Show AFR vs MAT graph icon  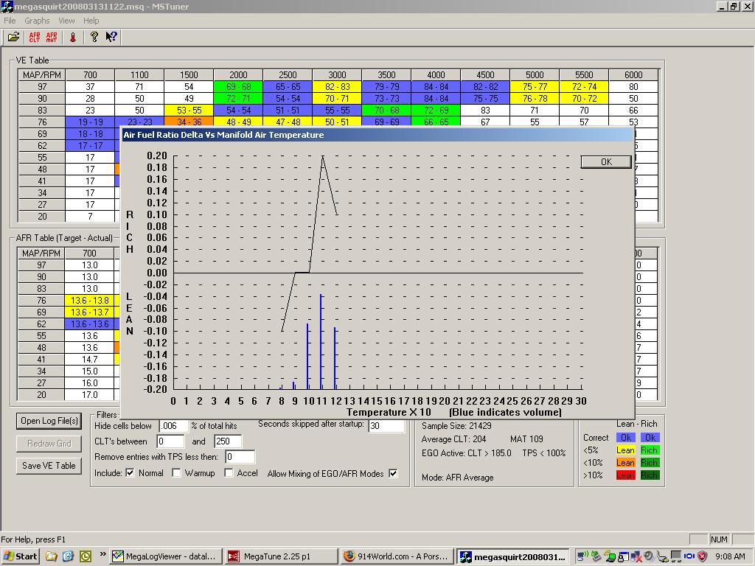pos(52,37)
